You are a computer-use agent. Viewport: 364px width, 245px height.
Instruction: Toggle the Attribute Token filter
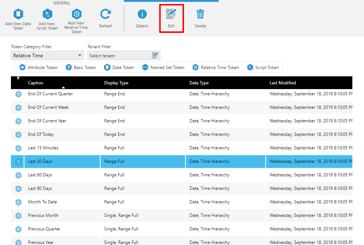pos(38,68)
